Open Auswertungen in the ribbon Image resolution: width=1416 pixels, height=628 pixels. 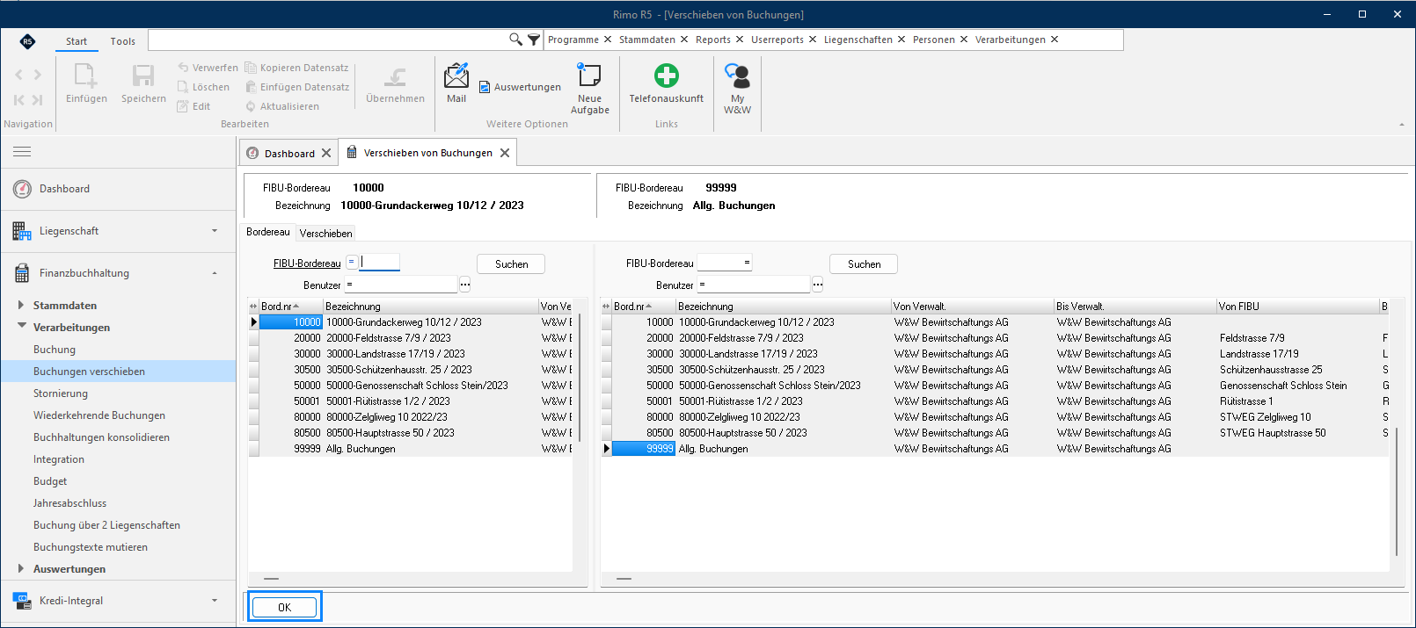pyautogui.click(x=520, y=87)
